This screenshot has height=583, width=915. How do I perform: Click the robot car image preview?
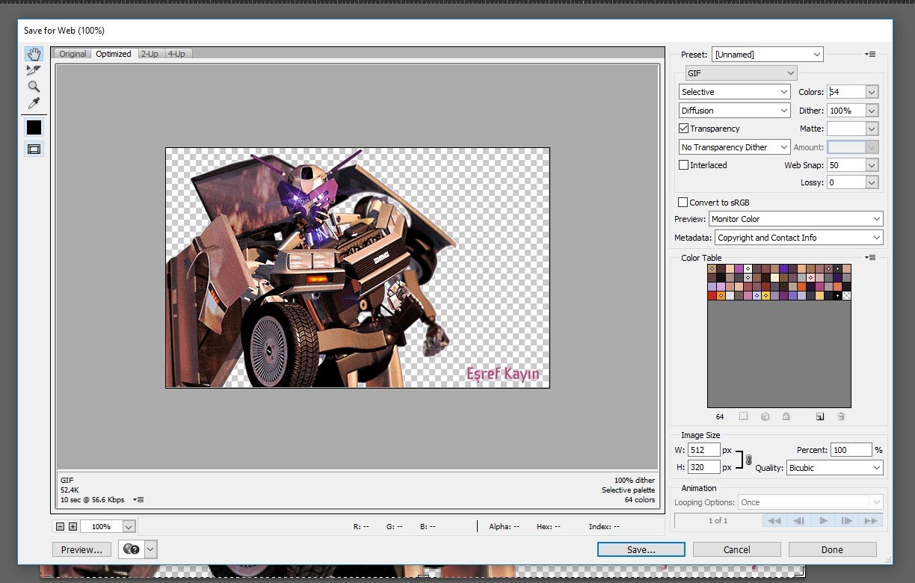[357, 268]
